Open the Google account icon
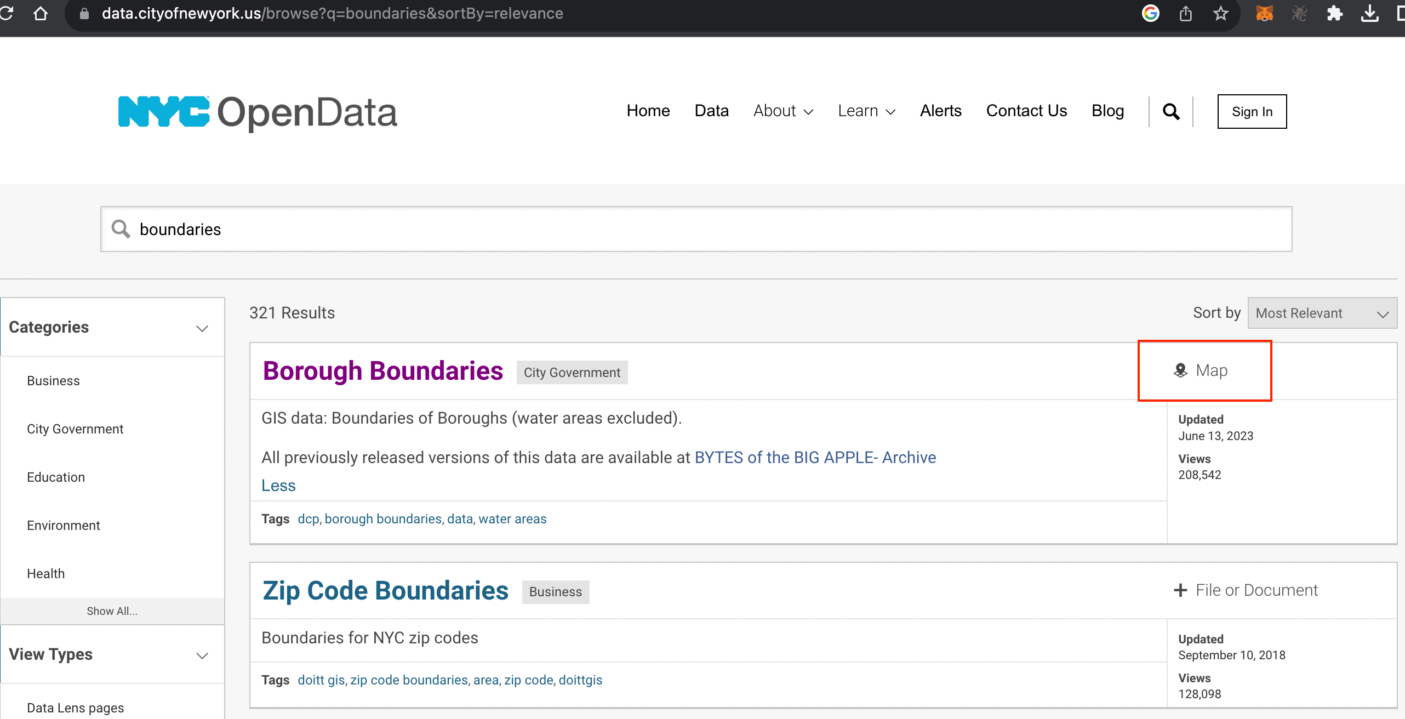Viewport: 1405px width, 719px height. [1150, 13]
